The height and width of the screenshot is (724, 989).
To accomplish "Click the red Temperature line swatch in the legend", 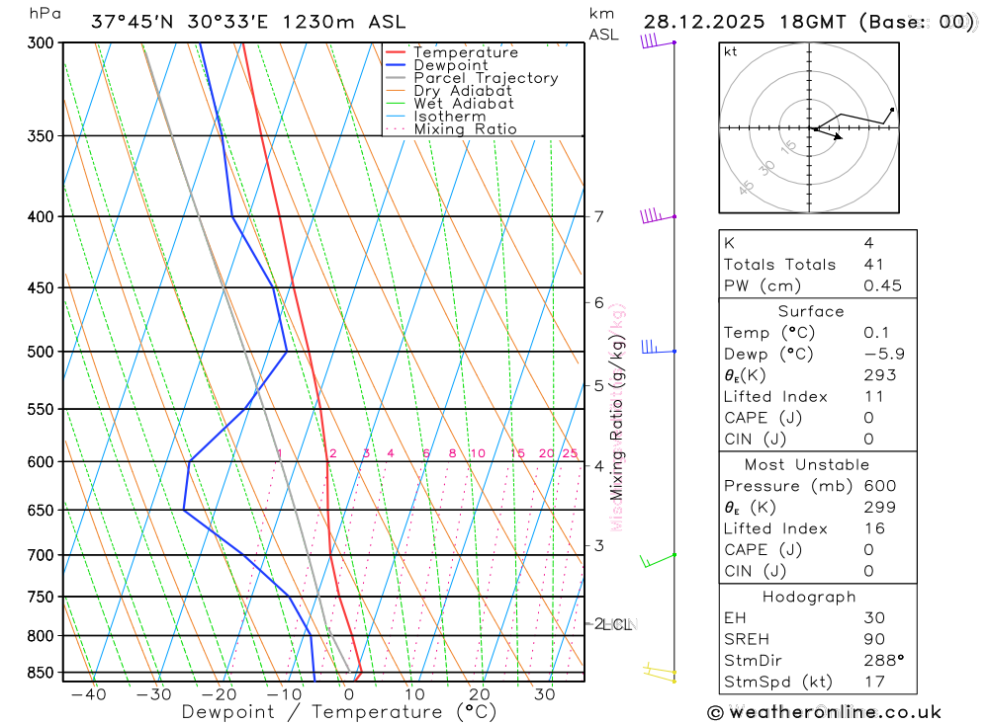I will [x=395, y=52].
